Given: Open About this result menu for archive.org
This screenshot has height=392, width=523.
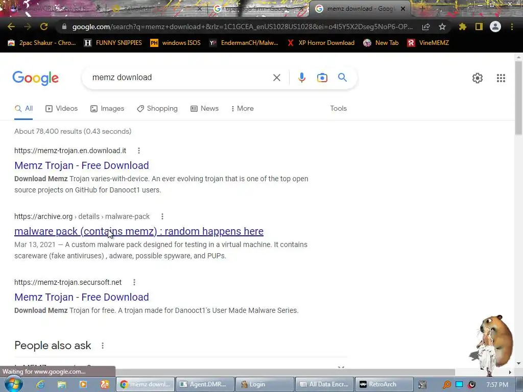Looking at the screenshot, I should click(x=162, y=216).
